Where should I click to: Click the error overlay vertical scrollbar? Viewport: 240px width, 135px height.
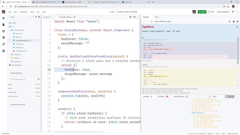click(x=238, y=51)
